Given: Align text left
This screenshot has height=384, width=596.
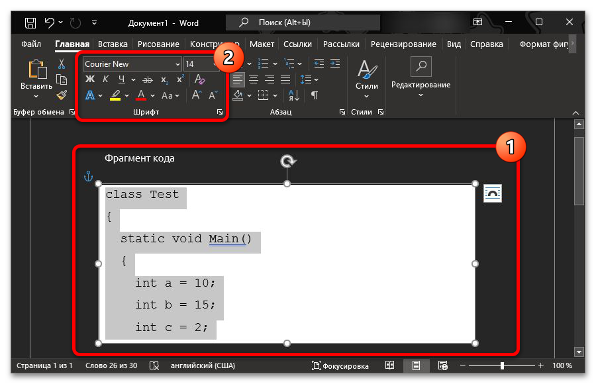Looking at the screenshot, I should click(x=238, y=79).
